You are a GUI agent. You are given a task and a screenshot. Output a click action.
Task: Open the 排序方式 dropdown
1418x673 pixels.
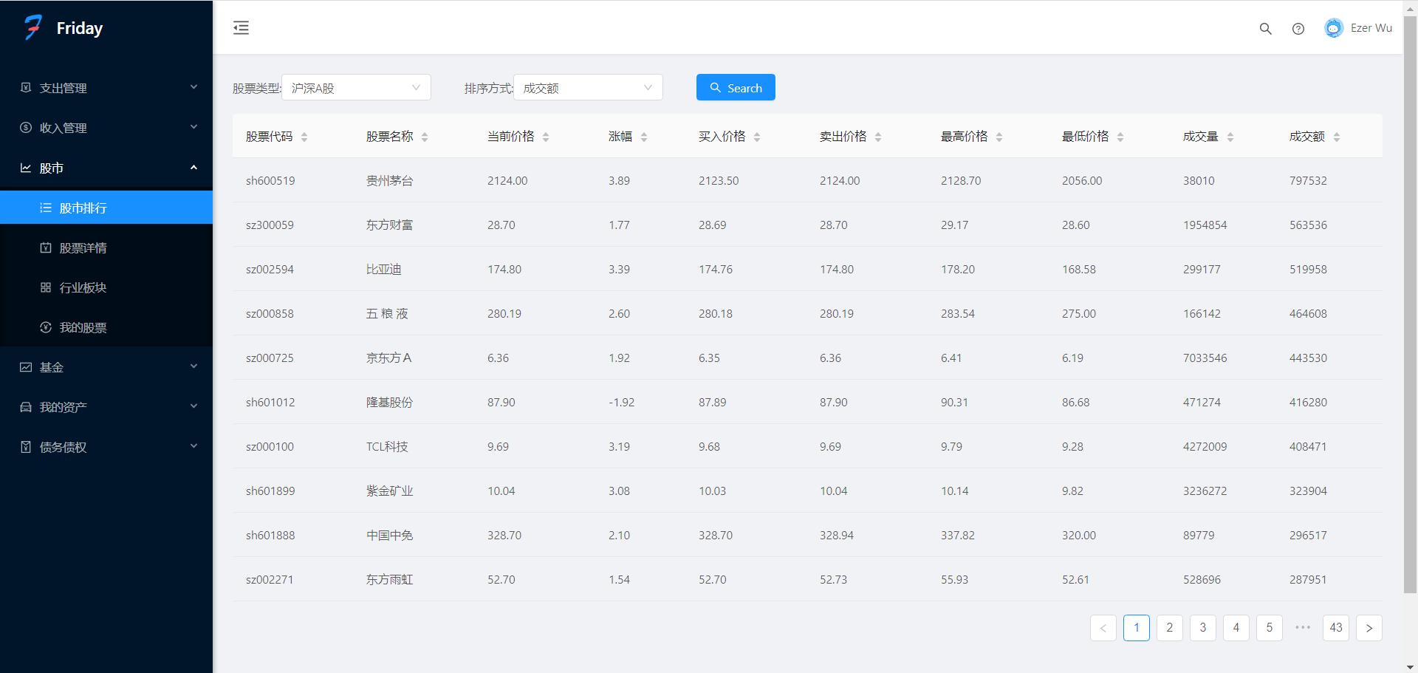pyautogui.click(x=587, y=87)
